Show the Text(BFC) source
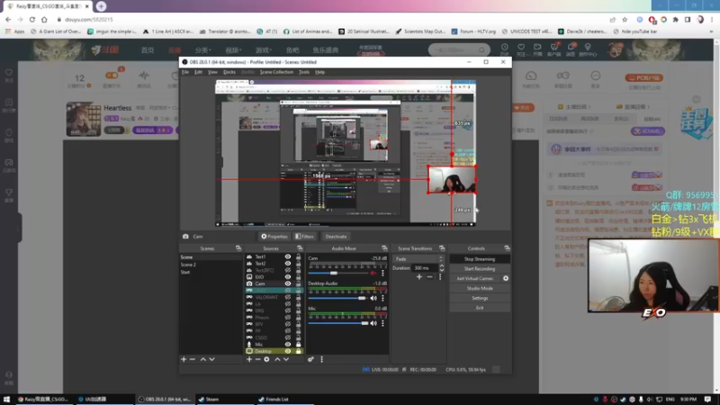Screen dimensions: 720x405 (288, 271)
